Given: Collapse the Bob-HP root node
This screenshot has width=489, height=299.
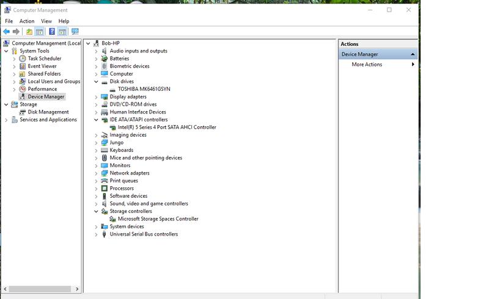Looking at the screenshot, I should [88, 43].
